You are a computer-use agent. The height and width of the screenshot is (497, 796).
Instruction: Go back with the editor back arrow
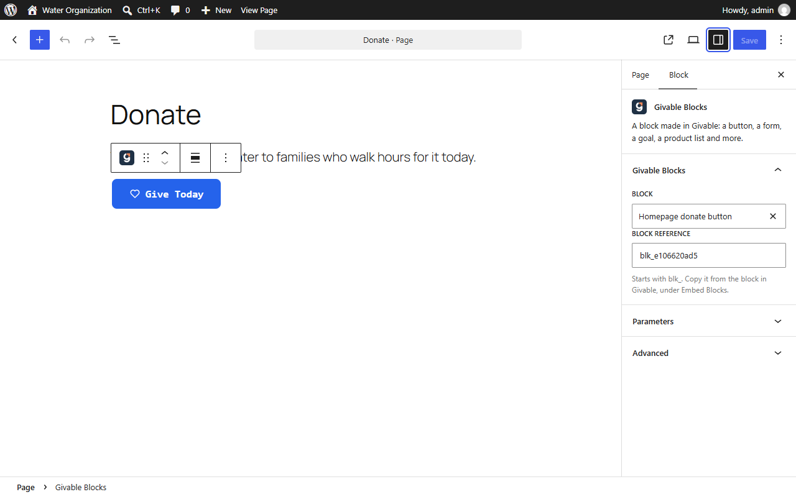pos(15,40)
